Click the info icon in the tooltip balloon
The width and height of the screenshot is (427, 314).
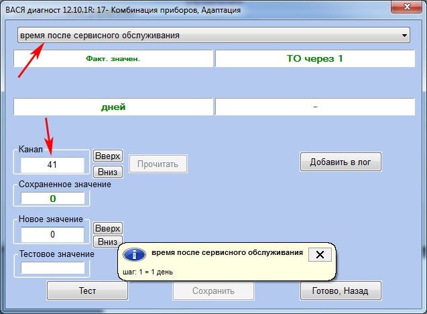tap(135, 255)
